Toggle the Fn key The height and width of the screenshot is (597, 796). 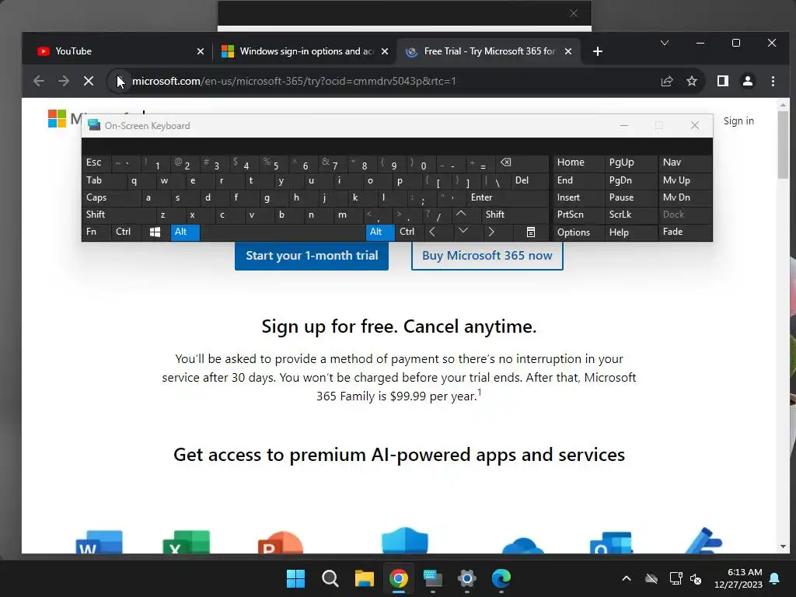coord(96,232)
